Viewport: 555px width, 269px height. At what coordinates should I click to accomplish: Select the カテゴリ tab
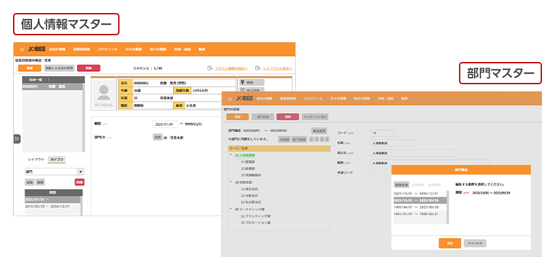click(x=57, y=159)
